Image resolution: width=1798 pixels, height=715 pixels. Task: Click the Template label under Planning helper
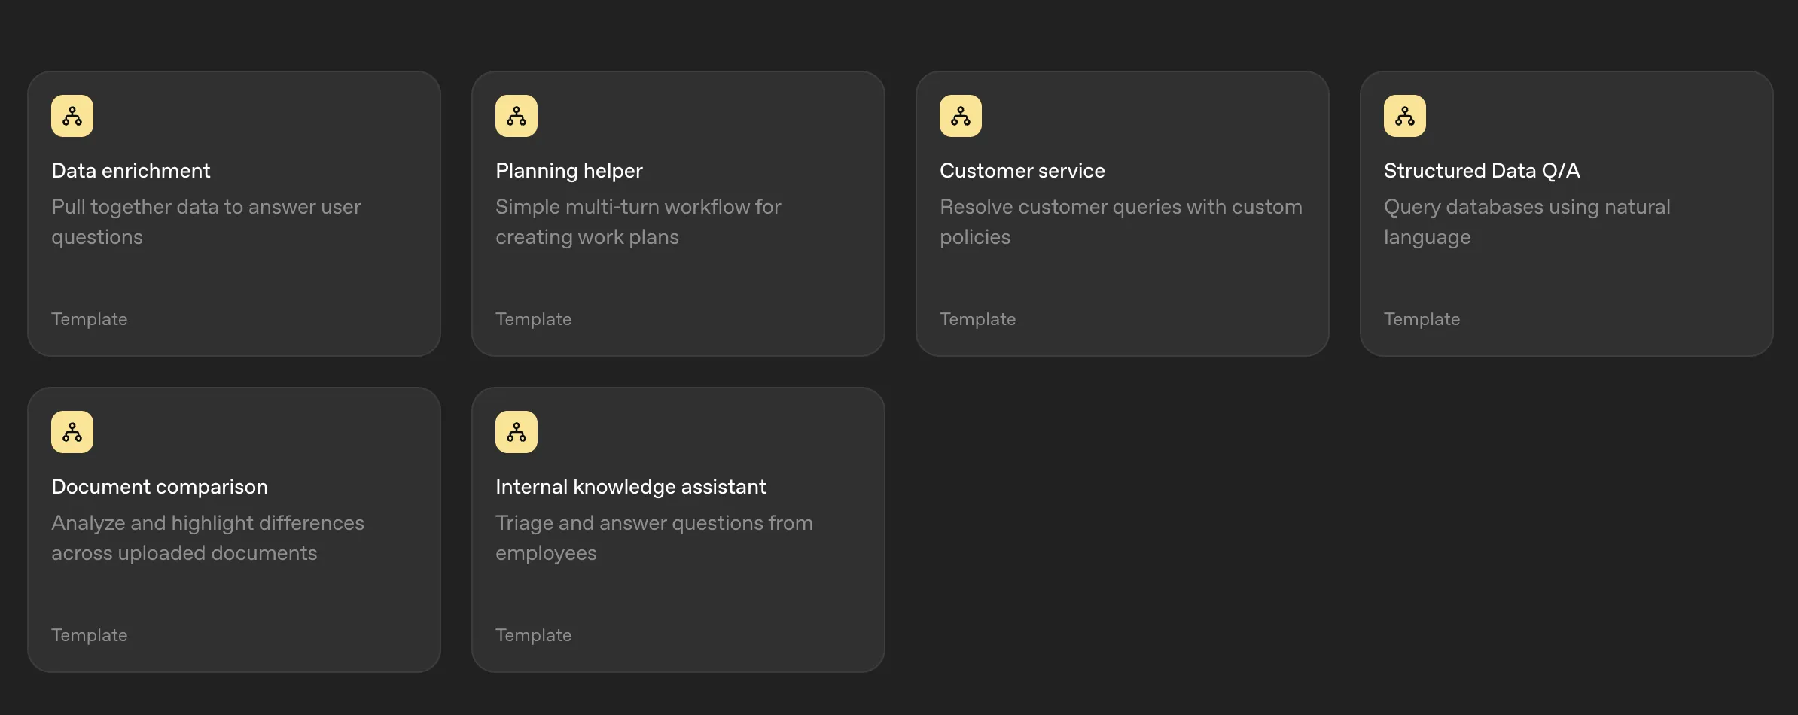533,318
